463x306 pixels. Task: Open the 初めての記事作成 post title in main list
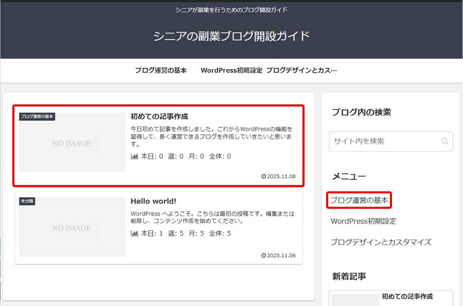tap(159, 116)
